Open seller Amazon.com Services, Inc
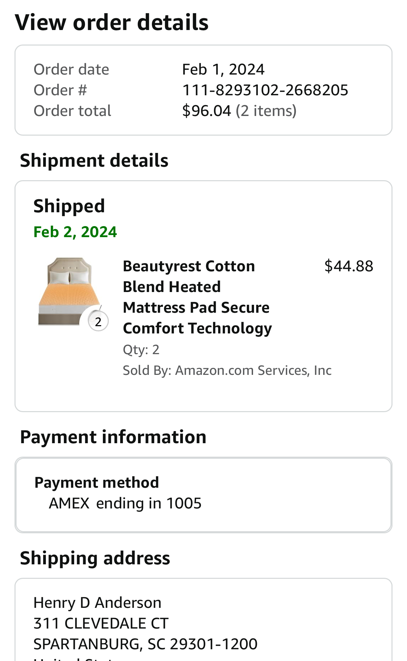 click(253, 370)
